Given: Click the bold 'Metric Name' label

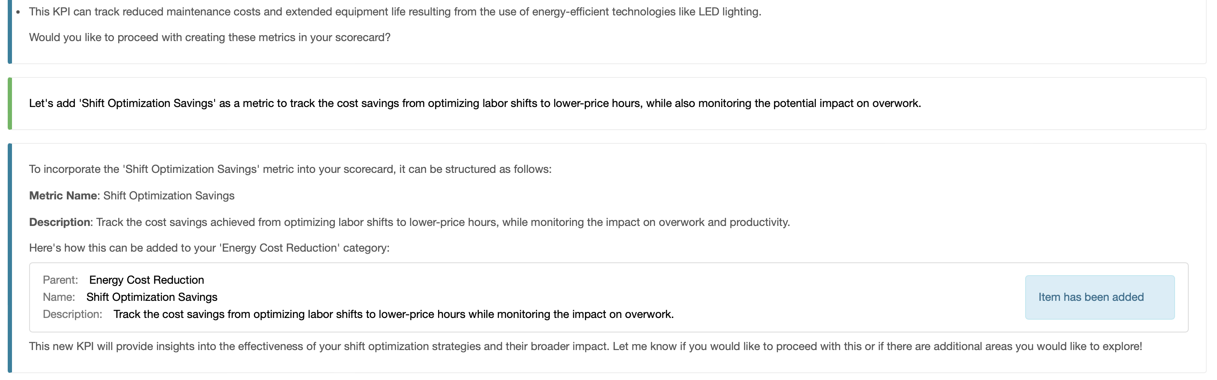Looking at the screenshot, I should tap(63, 196).
